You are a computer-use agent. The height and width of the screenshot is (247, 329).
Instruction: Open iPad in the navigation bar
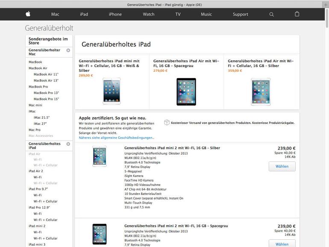[x=84, y=14]
